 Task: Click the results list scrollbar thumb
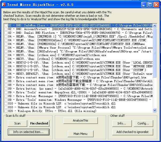click(155, 53)
